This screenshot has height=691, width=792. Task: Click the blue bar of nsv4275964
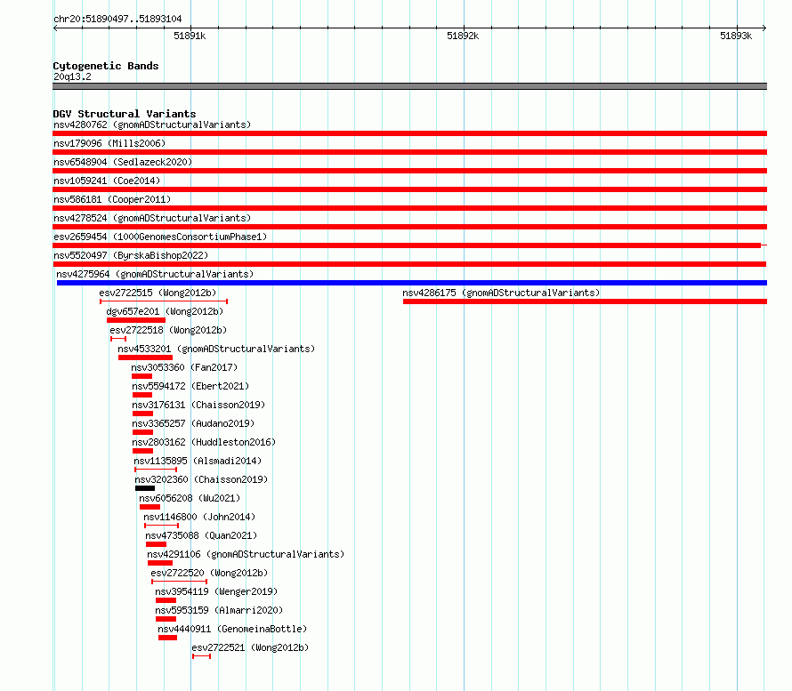pyautogui.click(x=412, y=283)
